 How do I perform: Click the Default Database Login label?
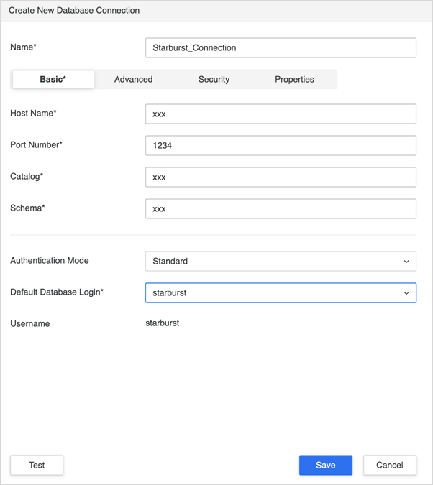pyautogui.click(x=57, y=292)
